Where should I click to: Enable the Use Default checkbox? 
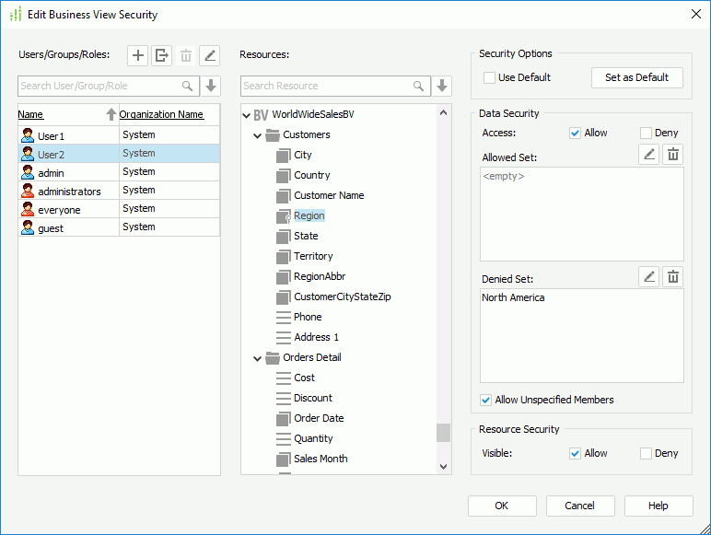click(x=490, y=78)
